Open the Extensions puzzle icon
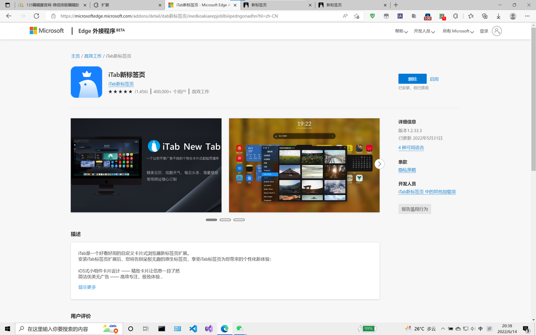The width and height of the screenshot is (536, 335). tap(455, 16)
